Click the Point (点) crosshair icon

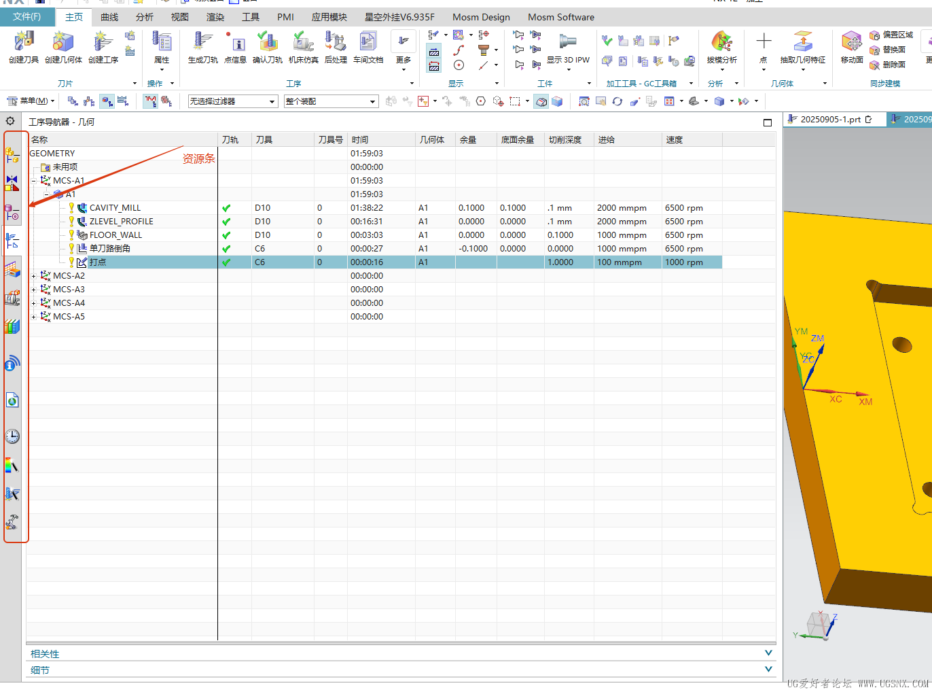[764, 41]
